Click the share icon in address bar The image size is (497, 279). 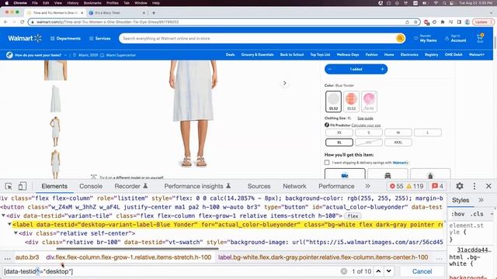tap(407, 22)
